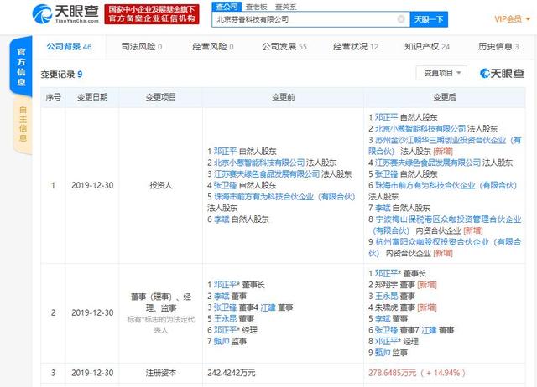Open the 知识产权 24 tab
The image size is (537, 387).
point(427,47)
